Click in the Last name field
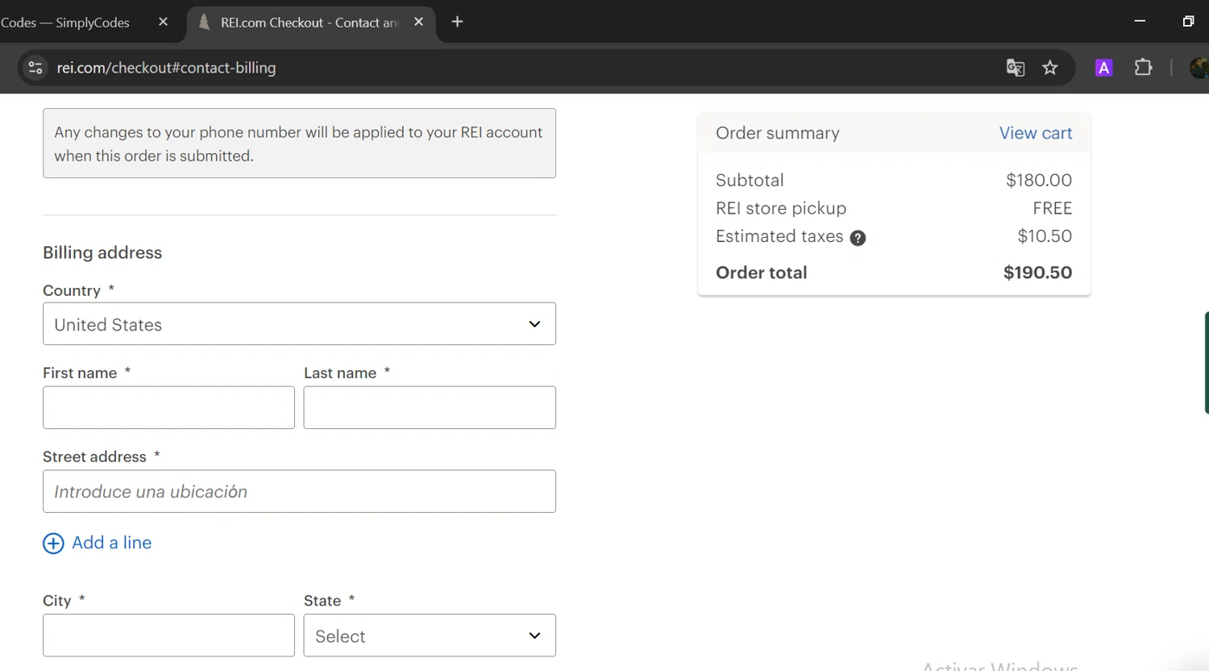 (429, 407)
